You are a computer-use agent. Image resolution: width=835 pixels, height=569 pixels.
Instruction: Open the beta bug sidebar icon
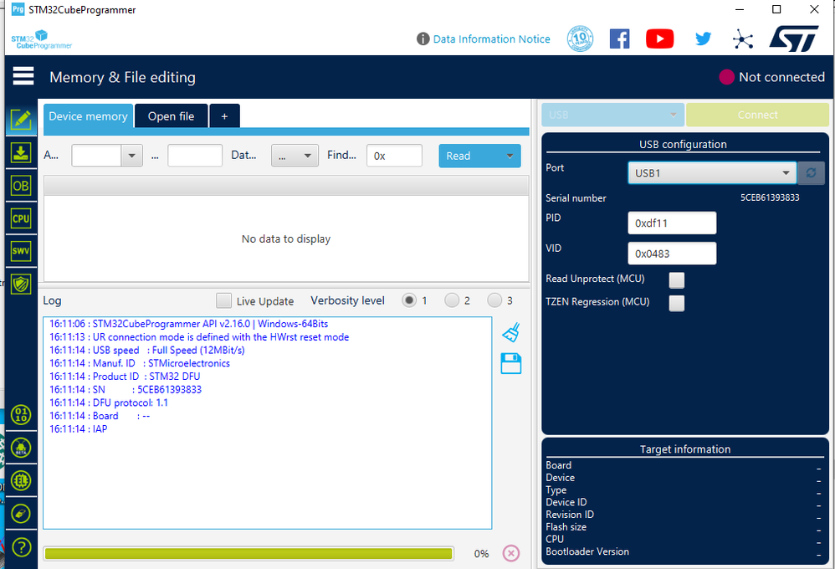pyautogui.click(x=21, y=448)
